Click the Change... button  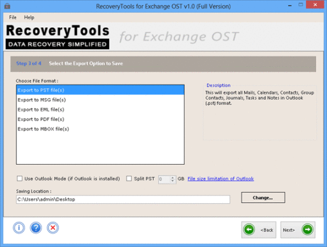263,197
